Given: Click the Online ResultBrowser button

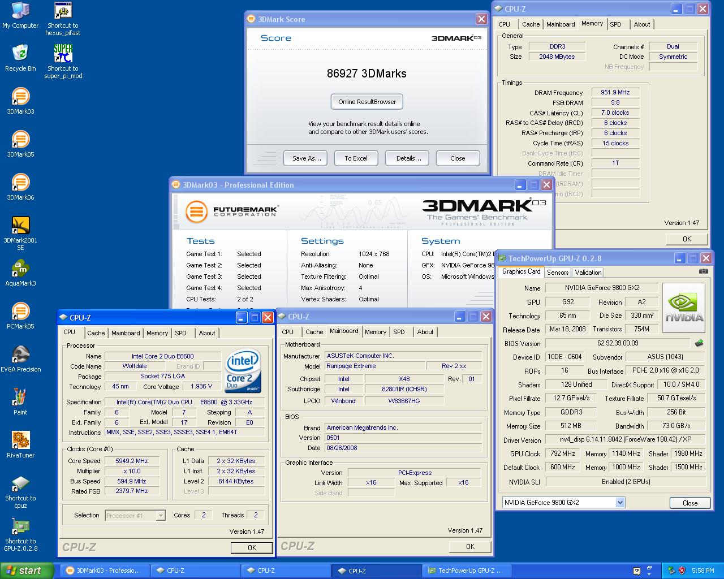Looking at the screenshot, I should (367, 102).
